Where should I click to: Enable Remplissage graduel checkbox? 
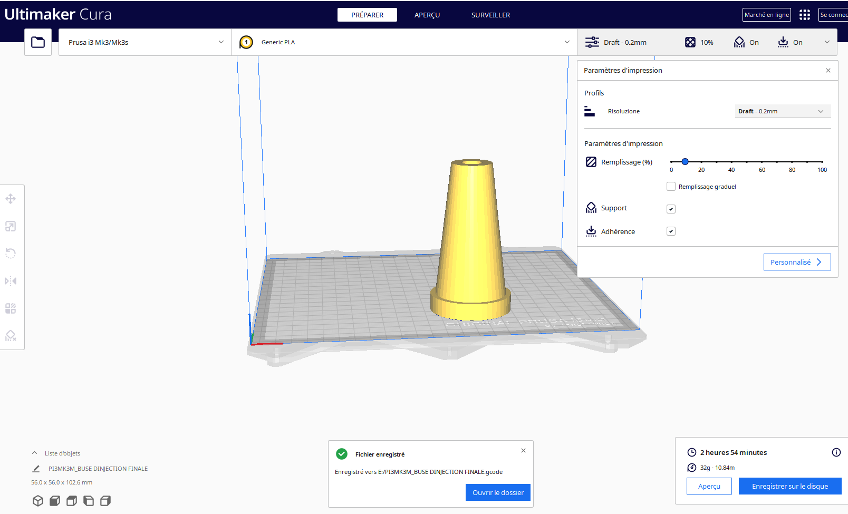point(671,187)
